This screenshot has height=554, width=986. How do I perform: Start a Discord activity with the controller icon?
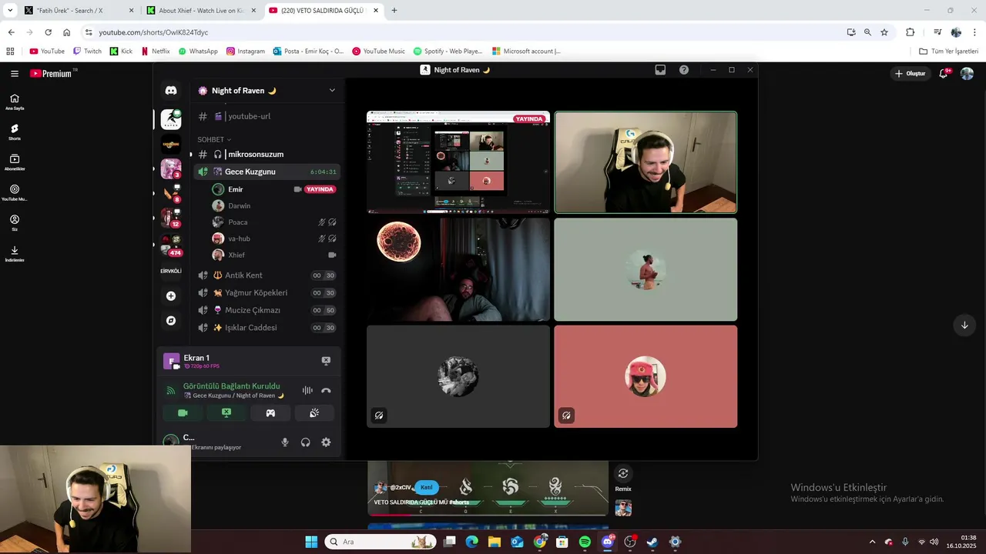click(270, 413)
